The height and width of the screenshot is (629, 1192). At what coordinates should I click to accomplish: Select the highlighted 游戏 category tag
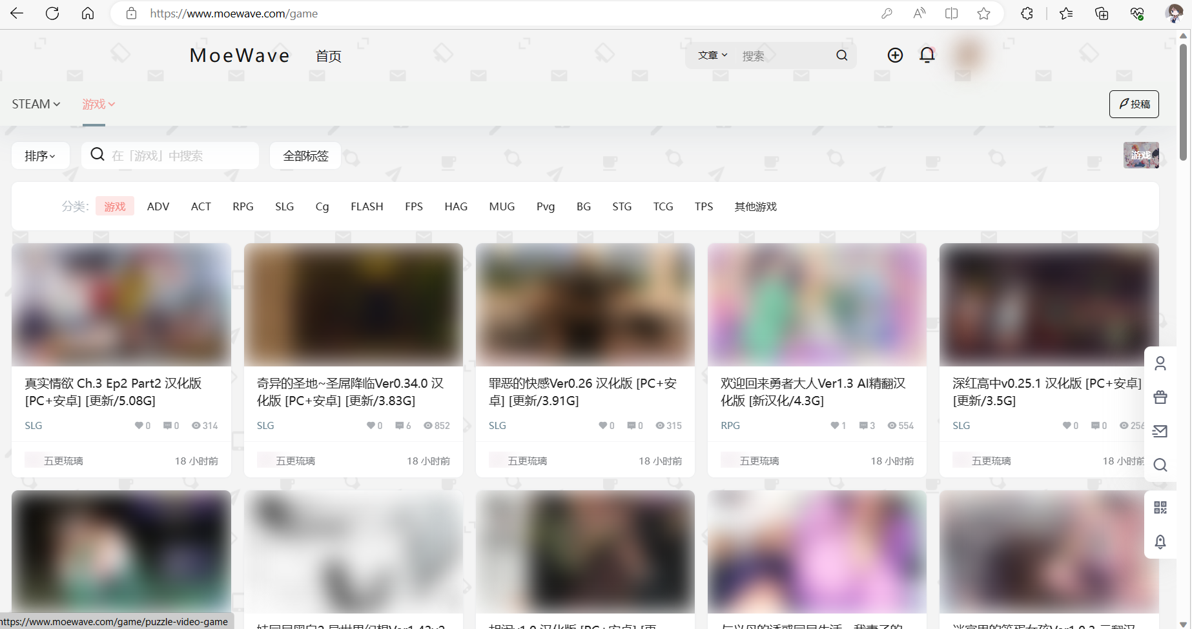point(115,206)
